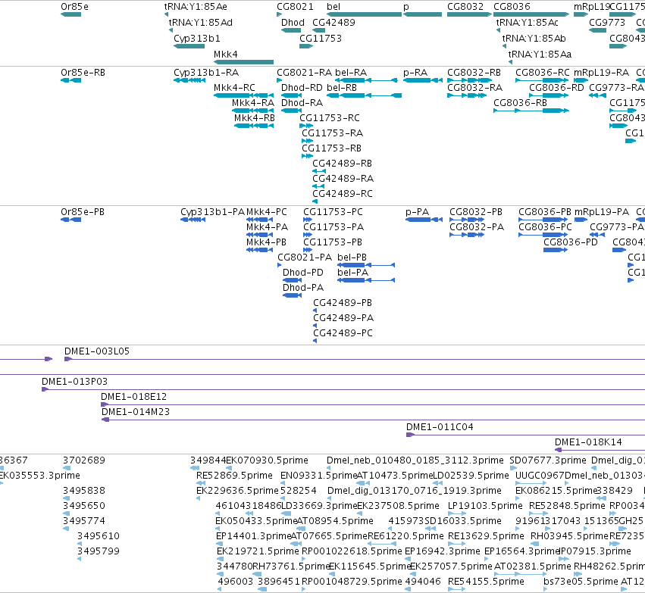Click the EK035553.3prime EST label
Screen dimensions: 645x593
[x=40, y=476]
